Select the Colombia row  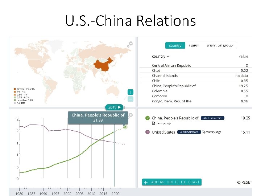(x=196, y=91)
